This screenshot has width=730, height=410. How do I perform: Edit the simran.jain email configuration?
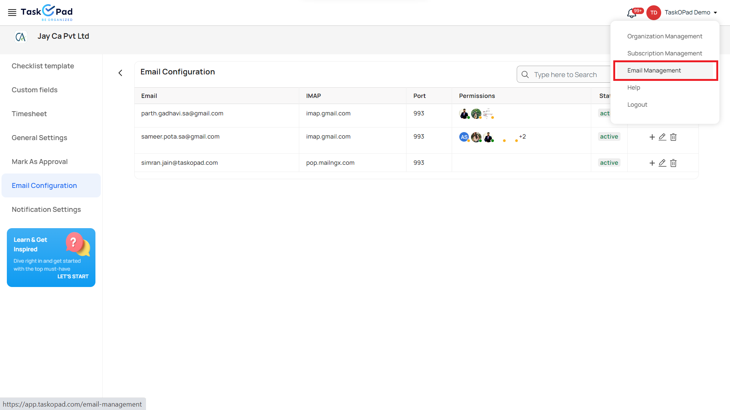[662, 163]
